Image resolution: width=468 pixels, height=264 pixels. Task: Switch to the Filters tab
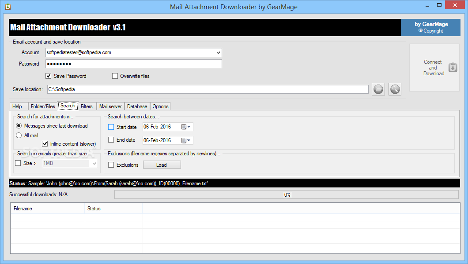coord(87,106)
